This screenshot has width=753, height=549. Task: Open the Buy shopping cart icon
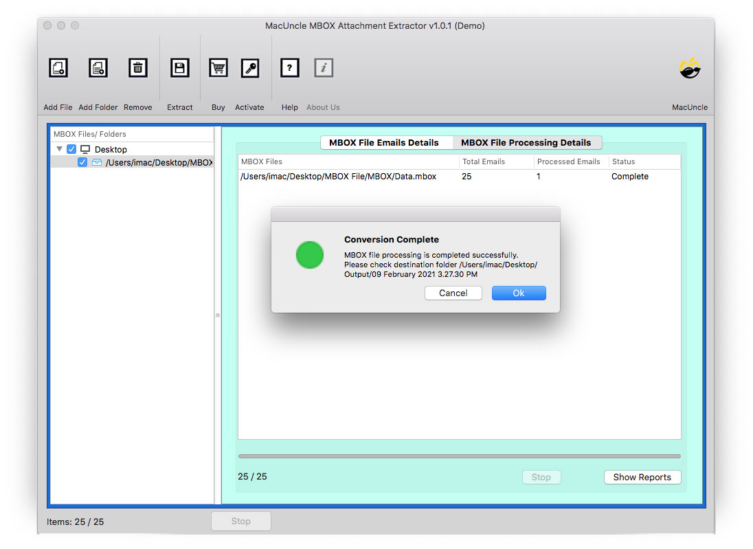click(218, 68)
